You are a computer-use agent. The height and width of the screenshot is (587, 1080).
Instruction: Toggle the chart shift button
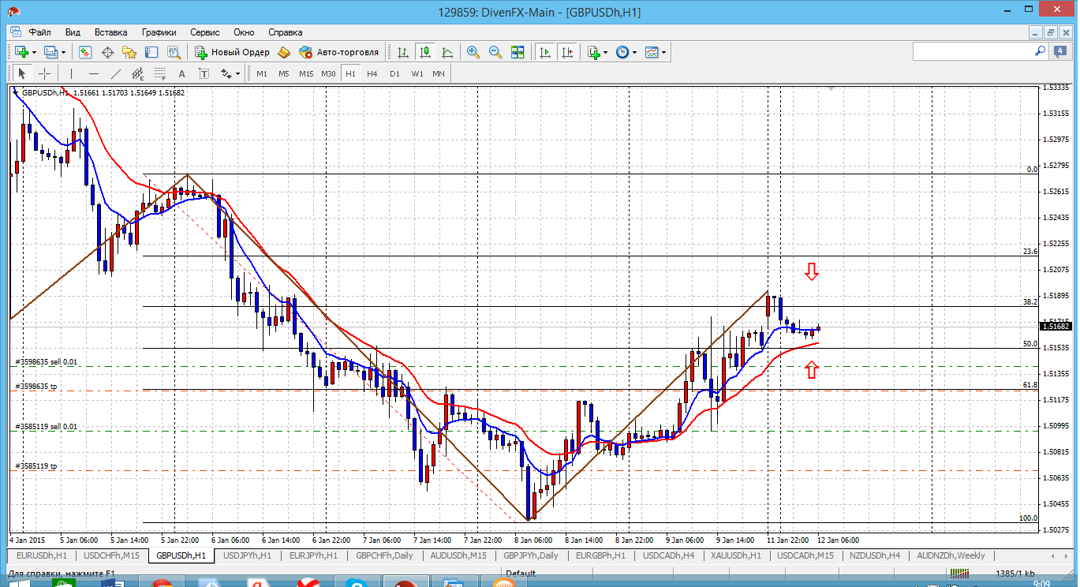567,52
